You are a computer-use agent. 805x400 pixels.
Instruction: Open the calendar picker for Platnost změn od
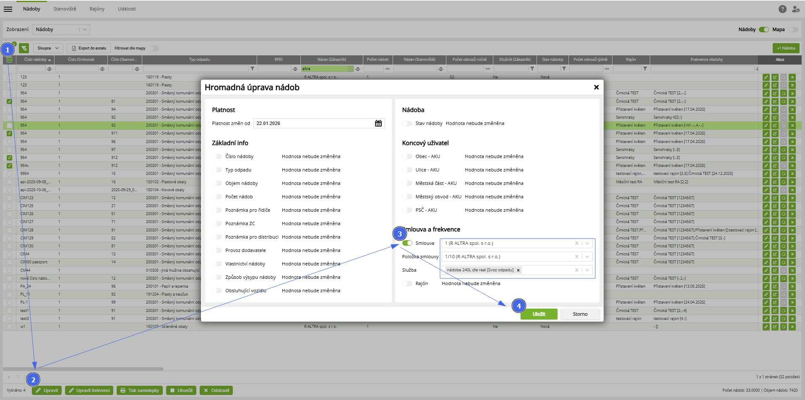378,123
